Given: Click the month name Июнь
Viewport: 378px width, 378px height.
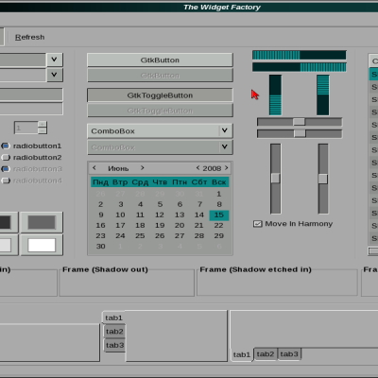Looking at the screenshot, I should pos(118,168).
